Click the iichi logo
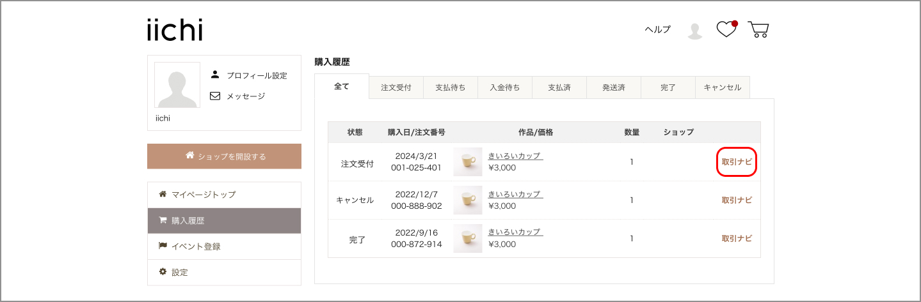 pyautogui.click(x=175, y=29)
